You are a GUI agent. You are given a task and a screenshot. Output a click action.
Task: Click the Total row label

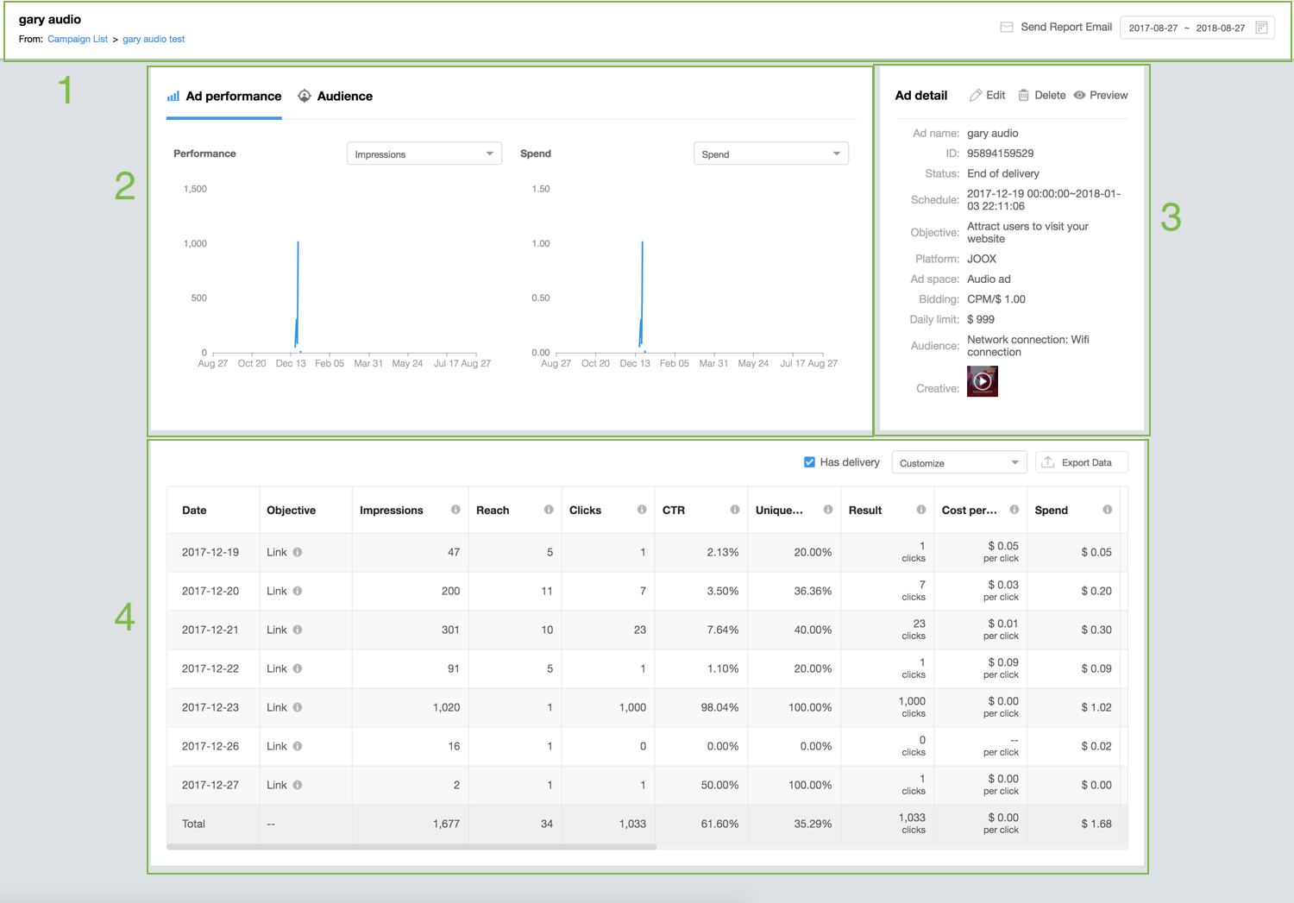pyautogui.click(x=193, y=824)
